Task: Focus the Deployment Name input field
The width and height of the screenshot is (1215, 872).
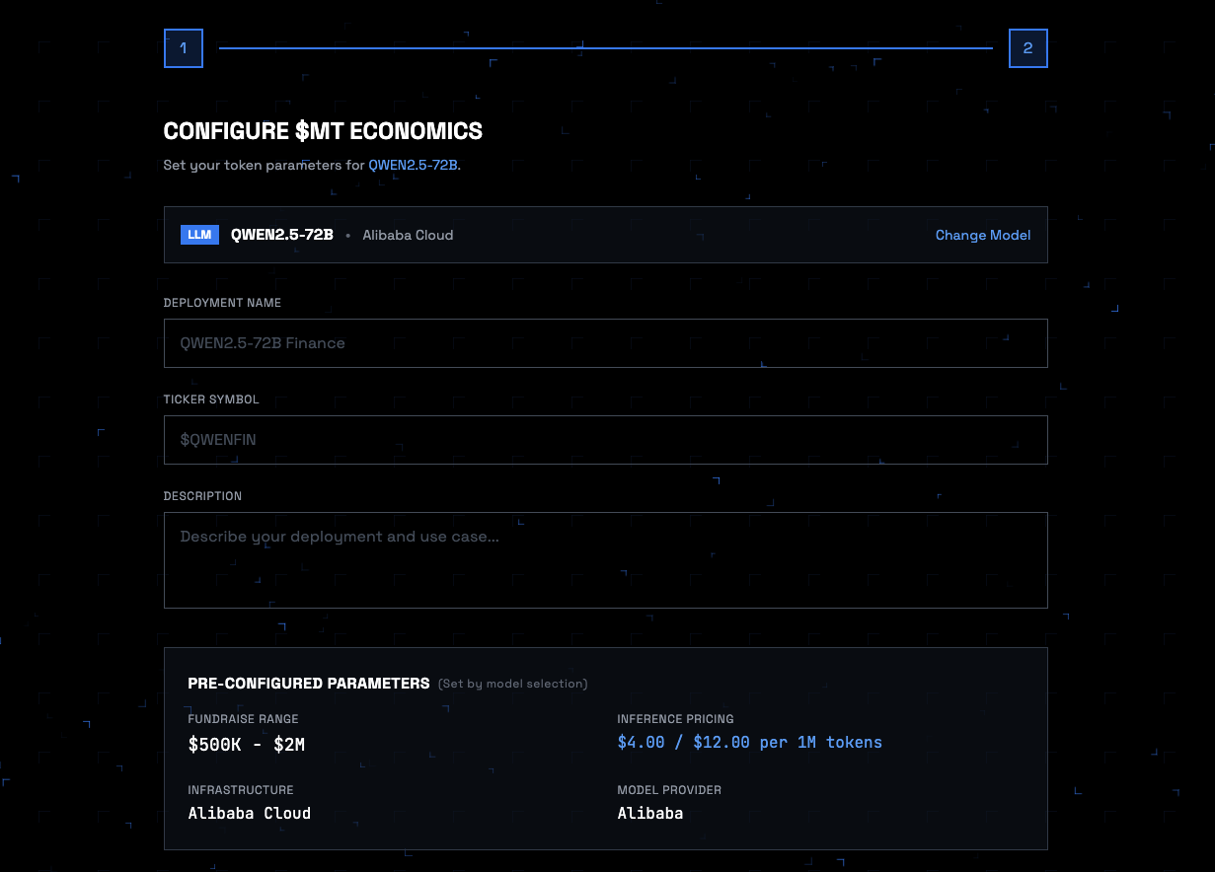Action: (605, 343)
